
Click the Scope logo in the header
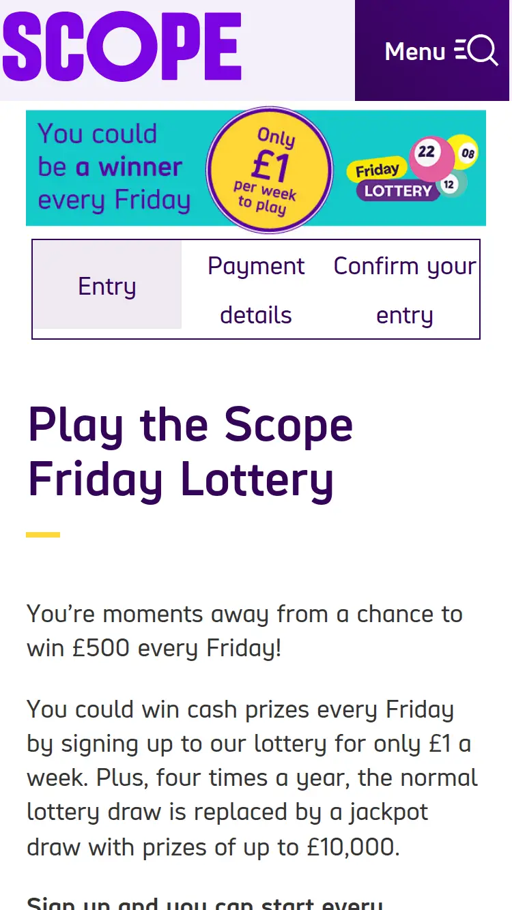[x=122, y=49]
